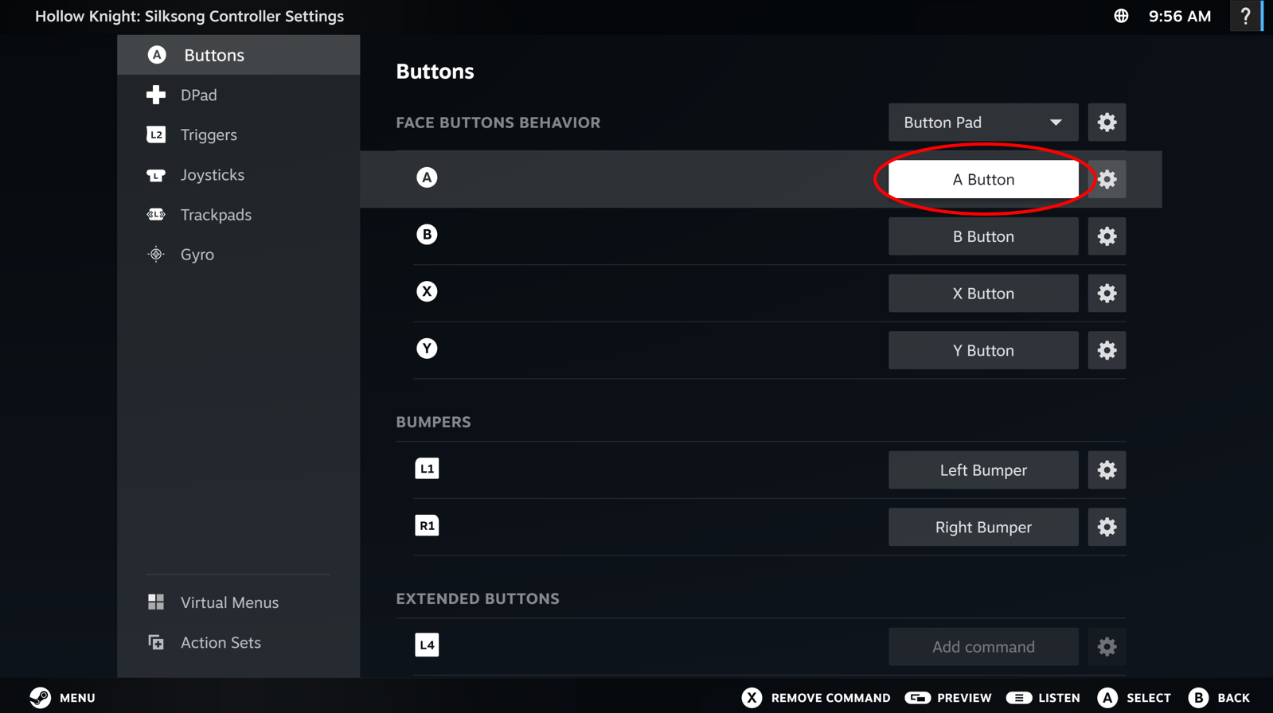Click the A Button binding
This screenshot has height=713, width=1273.
pyautogui.click(x=983, y=180)
